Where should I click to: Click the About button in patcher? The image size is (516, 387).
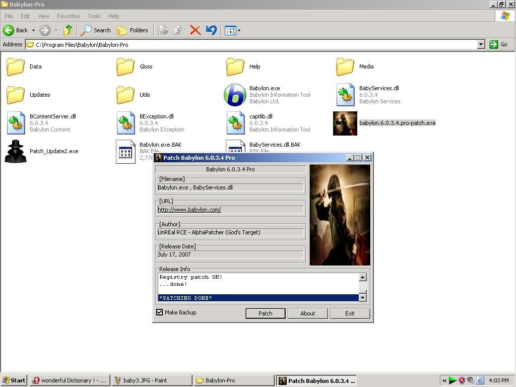tap(307, 313)
